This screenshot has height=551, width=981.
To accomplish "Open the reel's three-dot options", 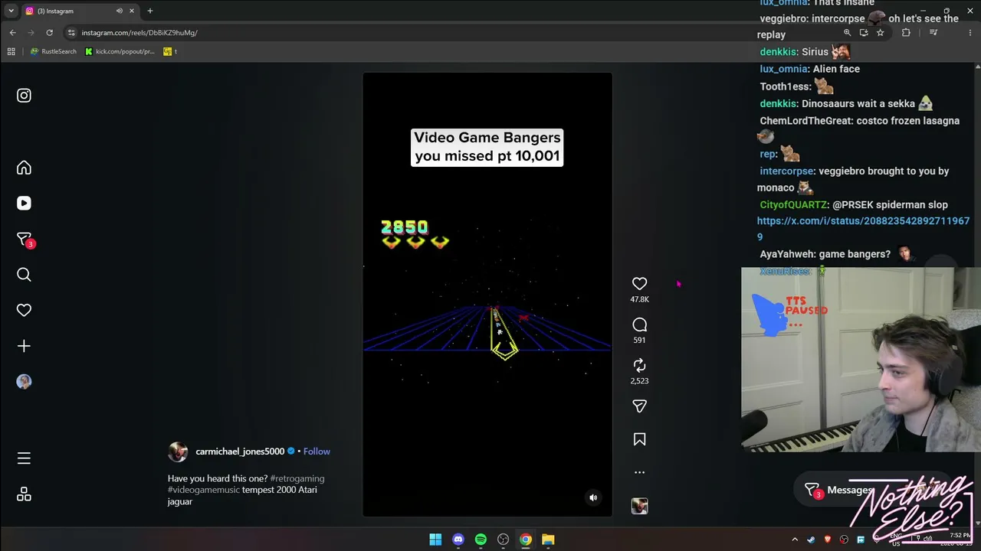I will 639,472.
